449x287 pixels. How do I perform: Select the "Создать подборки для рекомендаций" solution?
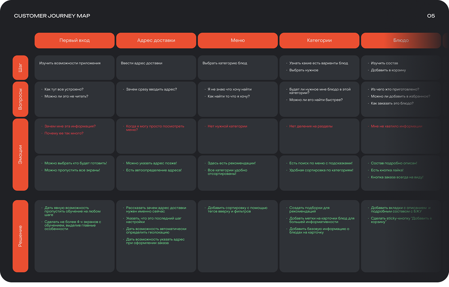coord(309,210)
